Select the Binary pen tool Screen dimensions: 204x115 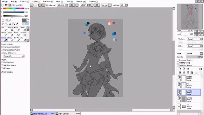(x=11, y=39)
